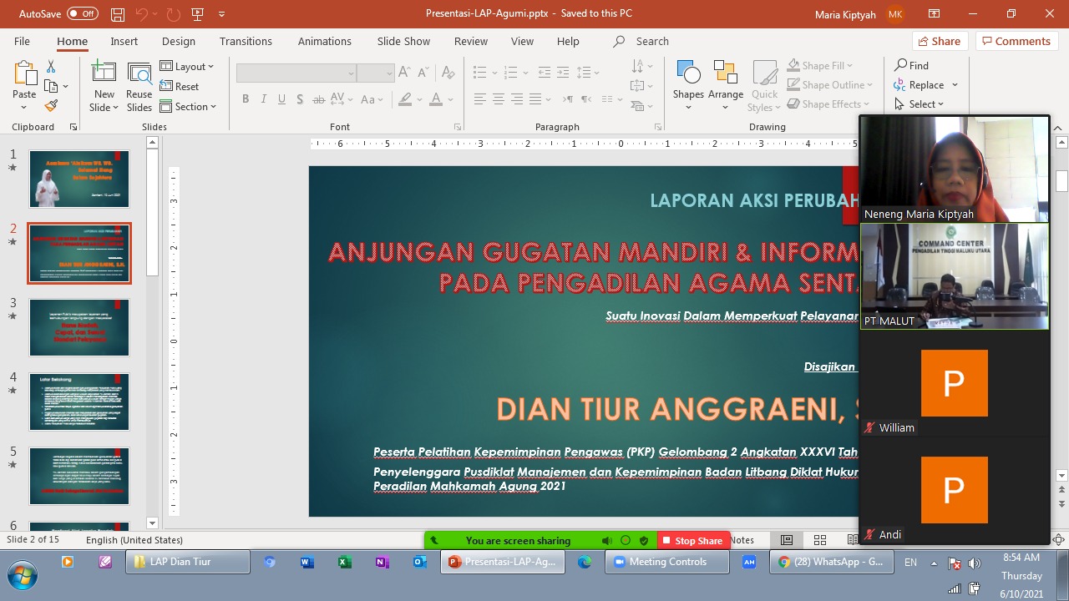This screenshot has width=1069, height=601.
Task: Click the Share button
Action: [939, 40]
